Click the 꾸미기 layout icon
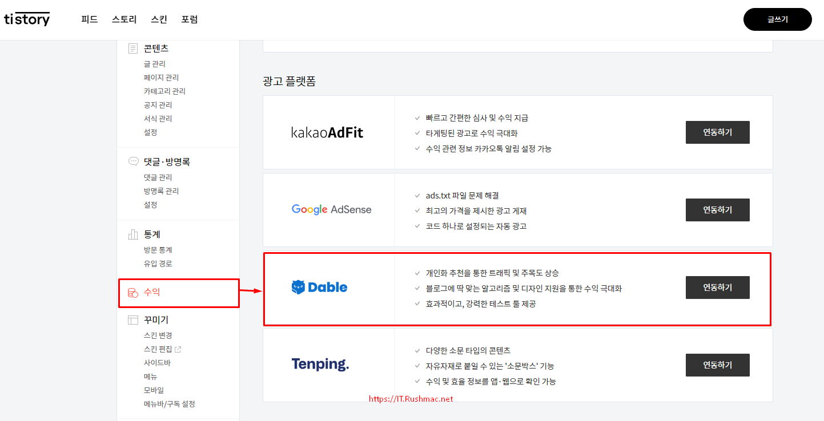The image size is (824, 421). coord(133,320)
